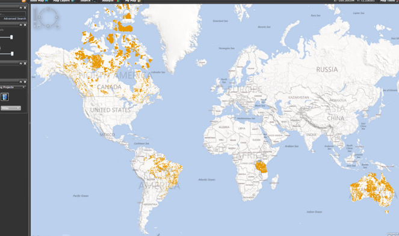Open the Miles units dropdown
399x236 pixels.
point(11,108)
